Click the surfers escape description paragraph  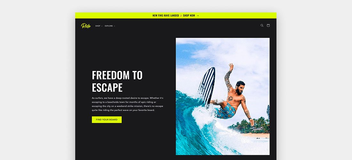[127, 104]
